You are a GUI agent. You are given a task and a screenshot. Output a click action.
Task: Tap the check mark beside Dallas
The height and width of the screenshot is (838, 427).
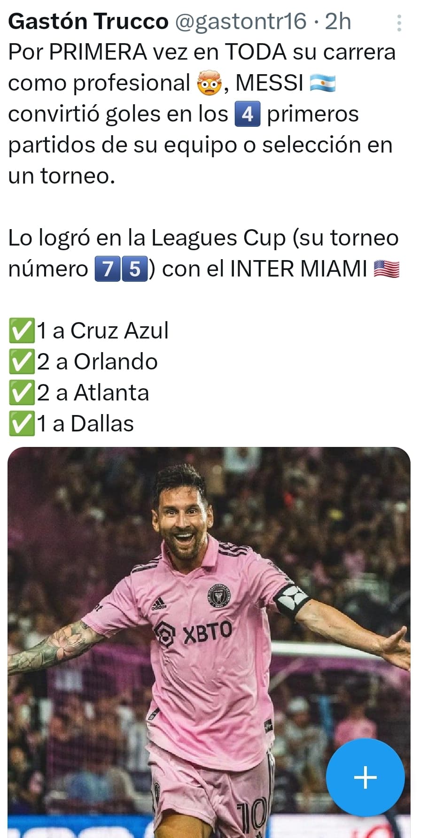tap(22, 424)
